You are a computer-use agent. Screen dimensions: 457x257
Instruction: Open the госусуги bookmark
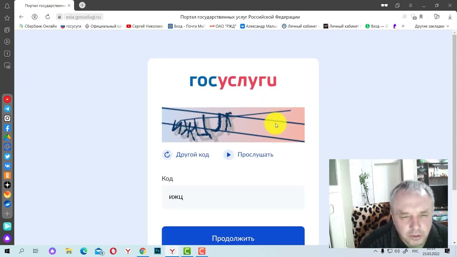click(71, 26)
